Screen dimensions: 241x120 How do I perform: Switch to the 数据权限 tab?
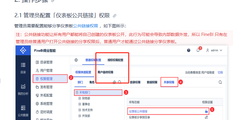[152, 82]
